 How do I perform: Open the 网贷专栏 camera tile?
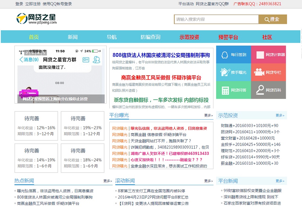(268, 72)
